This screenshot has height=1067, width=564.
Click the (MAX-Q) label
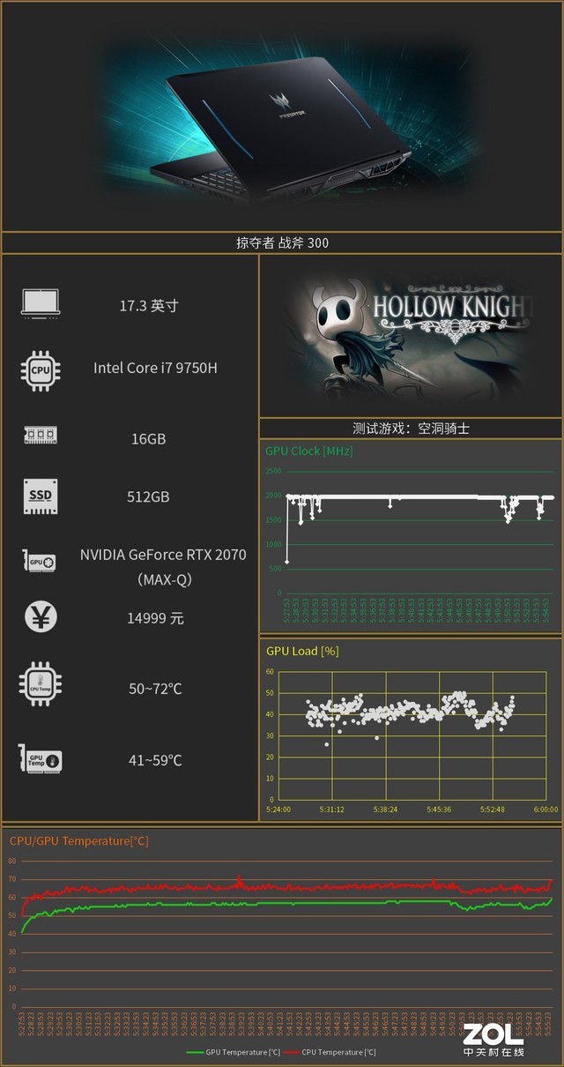165,579
